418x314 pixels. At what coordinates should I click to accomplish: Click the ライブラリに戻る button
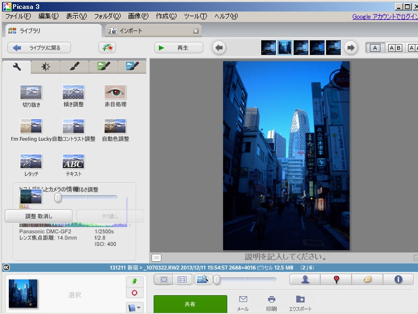pos(39,48)
